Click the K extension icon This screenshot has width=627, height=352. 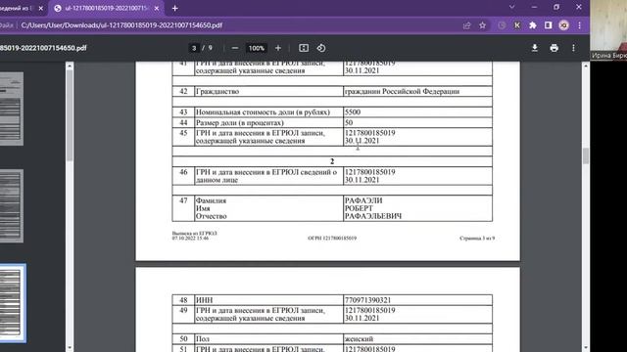[517, 25]
